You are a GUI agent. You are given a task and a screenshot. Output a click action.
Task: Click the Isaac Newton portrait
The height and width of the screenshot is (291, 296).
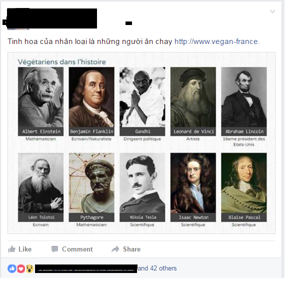tap(193, 183)
